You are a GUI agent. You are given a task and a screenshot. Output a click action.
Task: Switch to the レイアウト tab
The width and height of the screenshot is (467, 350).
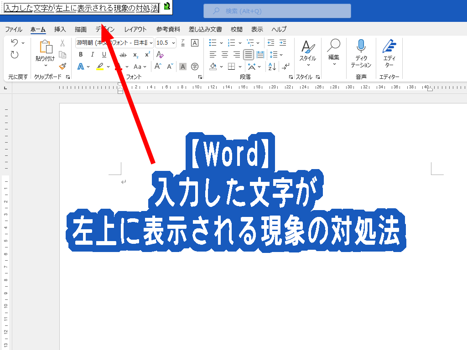click(x=135, y=29)
